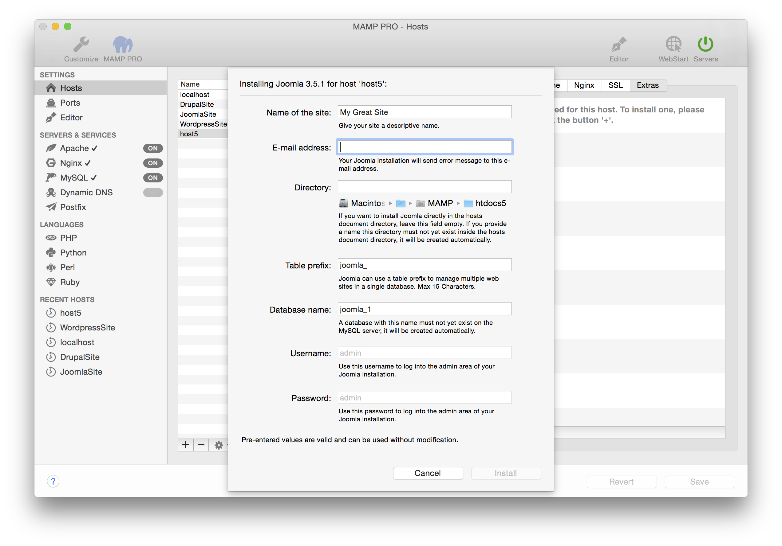Toggle the Servers power icon
The width and height of the screenshot is (782, 546).
pos(705,44)
